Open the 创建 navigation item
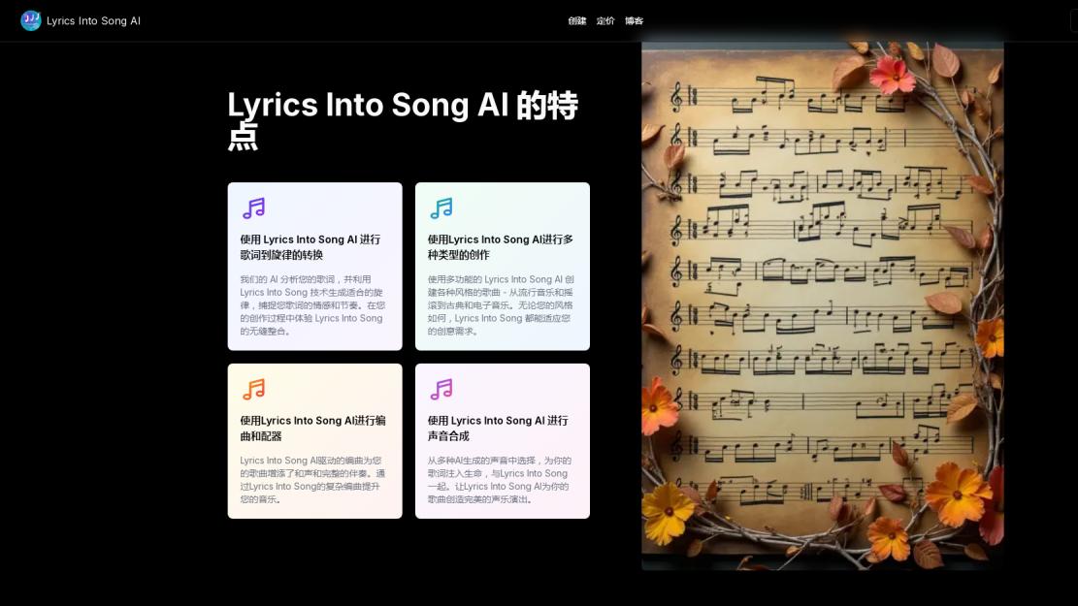The height and width of the screenshot is (606, 1078). (x=576, y=20)
